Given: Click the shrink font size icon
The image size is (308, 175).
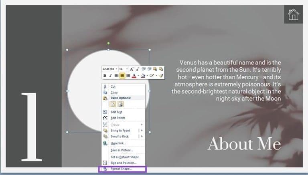Looking at the screenshot, I should coord(138,69).
